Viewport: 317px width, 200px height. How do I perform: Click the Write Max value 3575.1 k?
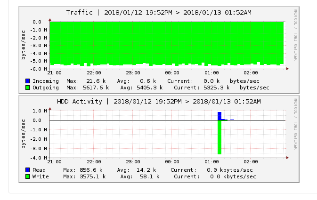pos(93,176)
